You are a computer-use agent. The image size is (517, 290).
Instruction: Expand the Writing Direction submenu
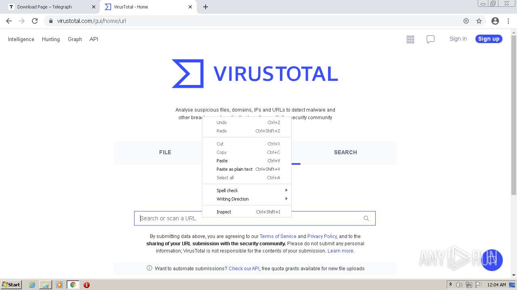(247, 199)
